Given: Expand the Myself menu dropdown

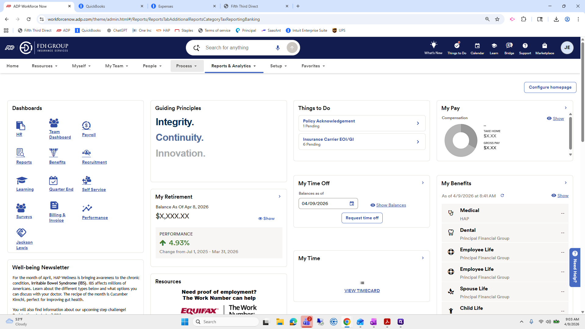Looking at the screenshot, I should [81, 66].
